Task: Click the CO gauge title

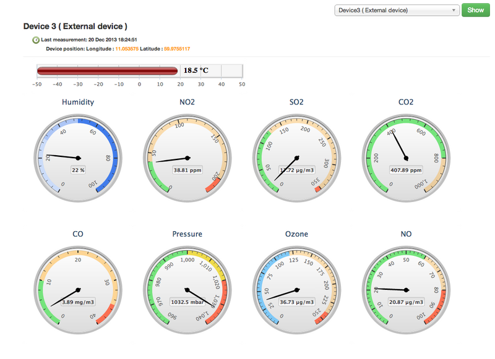Action: point(78,234)
